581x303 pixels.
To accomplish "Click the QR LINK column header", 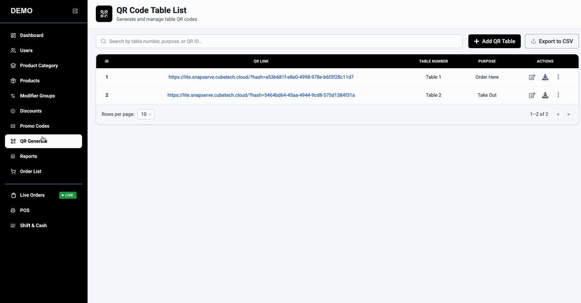I will pos(261,61).
